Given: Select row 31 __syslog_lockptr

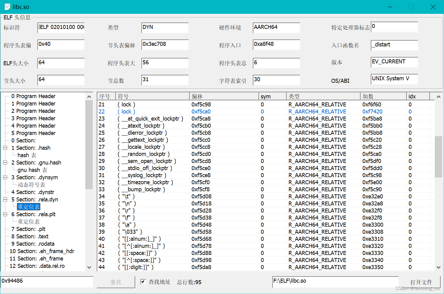Looking at the screenshot, I should tap(142, 175).
